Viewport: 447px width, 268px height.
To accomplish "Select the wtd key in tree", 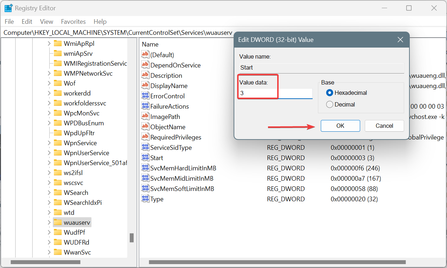I will pyautogui.click(x=69, y=213).
